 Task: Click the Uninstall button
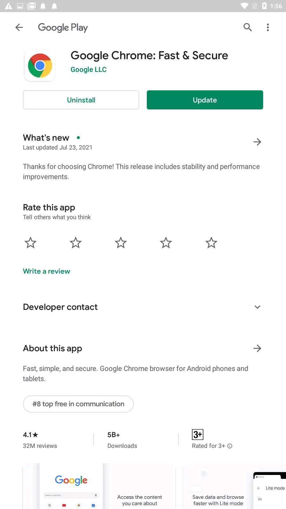[x=81, y=100]
